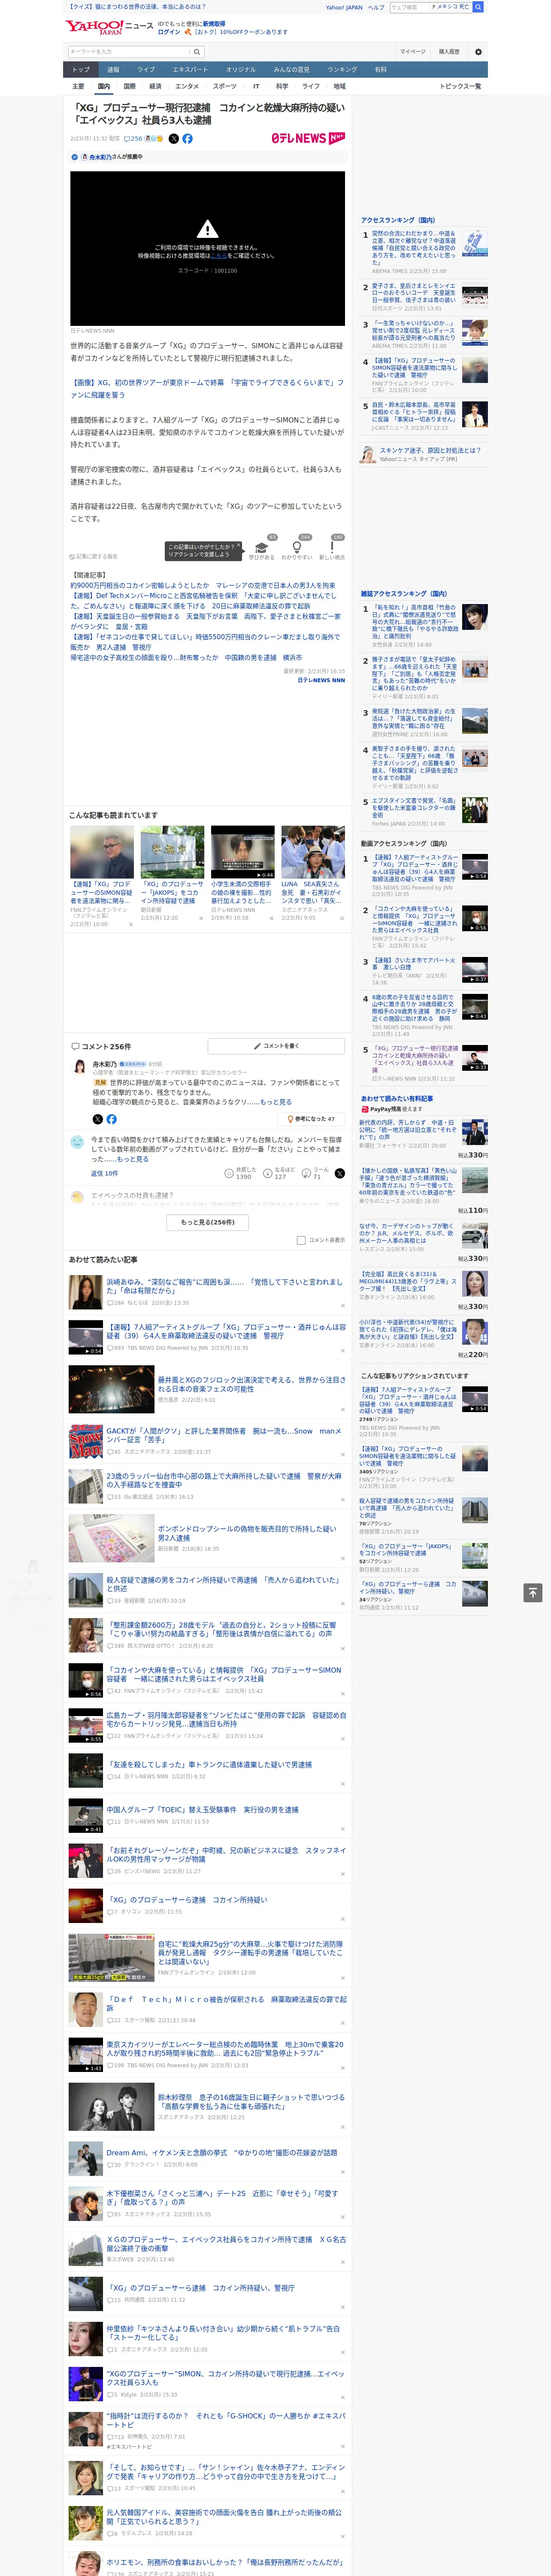Click 舟木彩乃 expert avatar in comments

pyautogui.click(x=79, y=1067)
